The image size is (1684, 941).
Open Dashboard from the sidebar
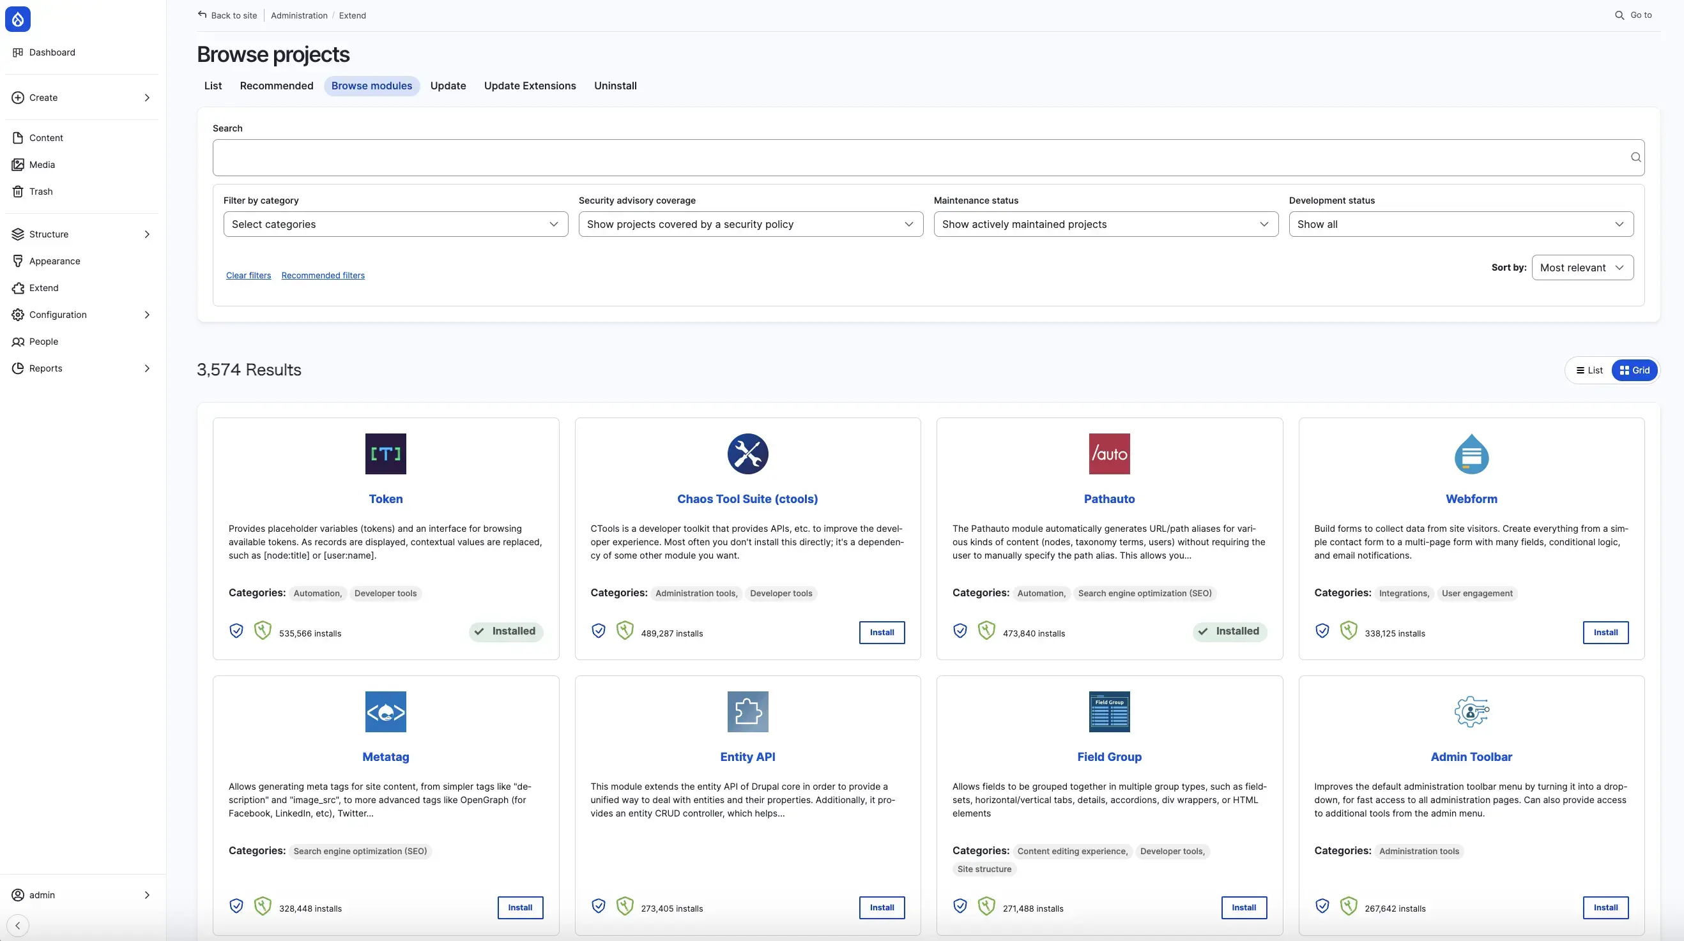52,52
